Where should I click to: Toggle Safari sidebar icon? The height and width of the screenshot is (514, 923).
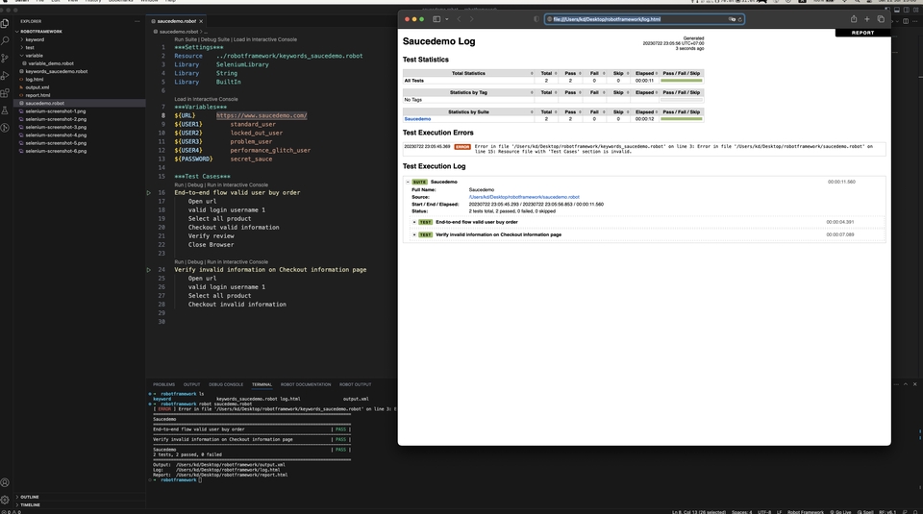click(437, 19)
